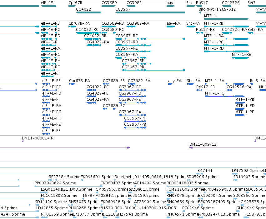This screenshot has width=266, height=219.
Task: Click EST GH01949.5prime
Action: (x=251, y=208)
